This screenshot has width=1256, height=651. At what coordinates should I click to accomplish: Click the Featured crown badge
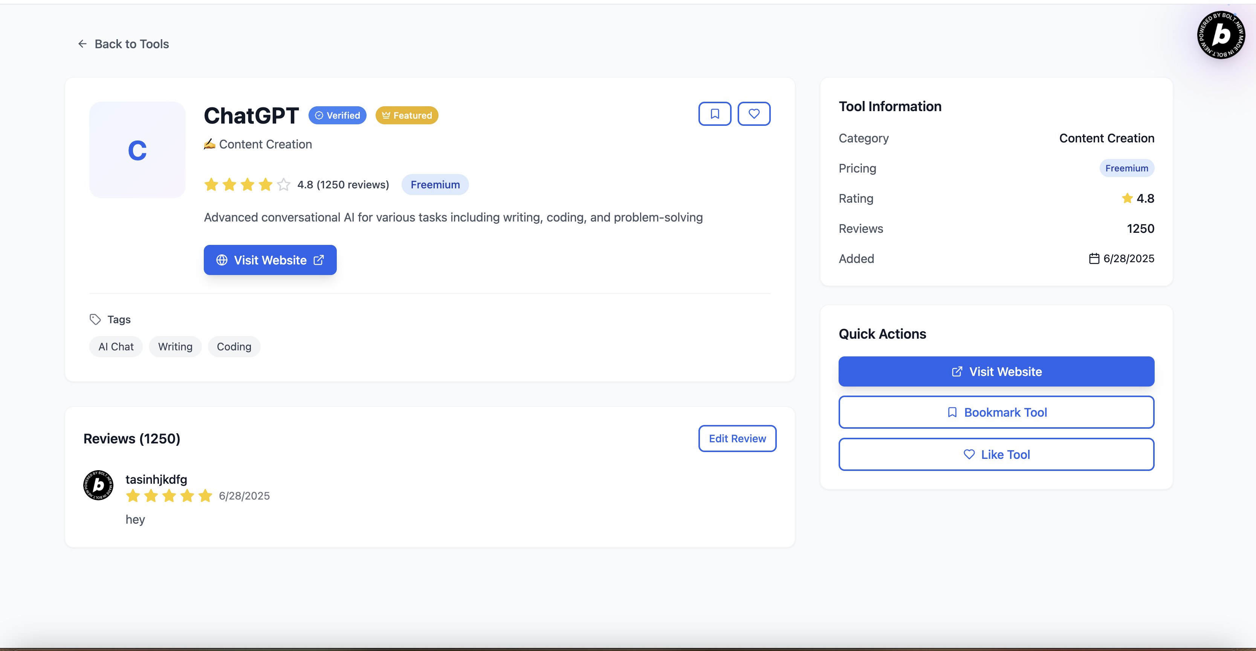406,116
